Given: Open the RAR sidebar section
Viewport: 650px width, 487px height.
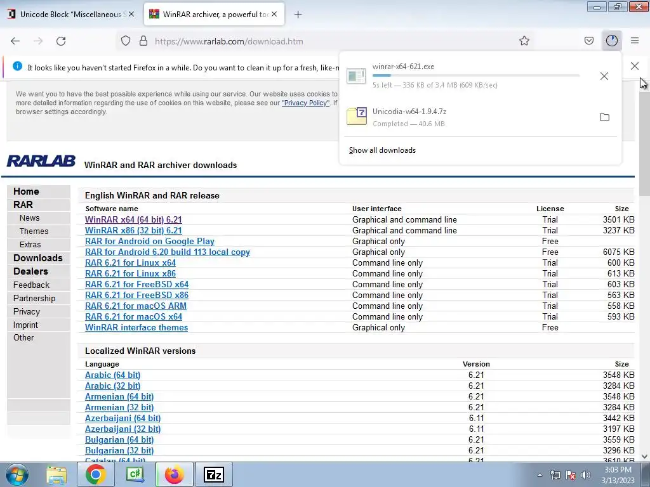Looking at the screenshot, I should coord(23,205).
